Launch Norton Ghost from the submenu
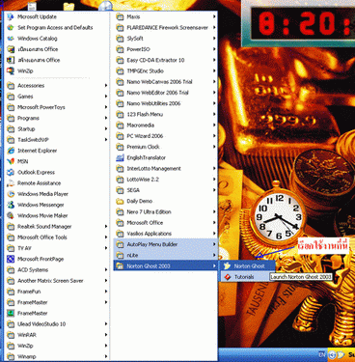Screen dimensions: 355x362 [x=247, y=265]
